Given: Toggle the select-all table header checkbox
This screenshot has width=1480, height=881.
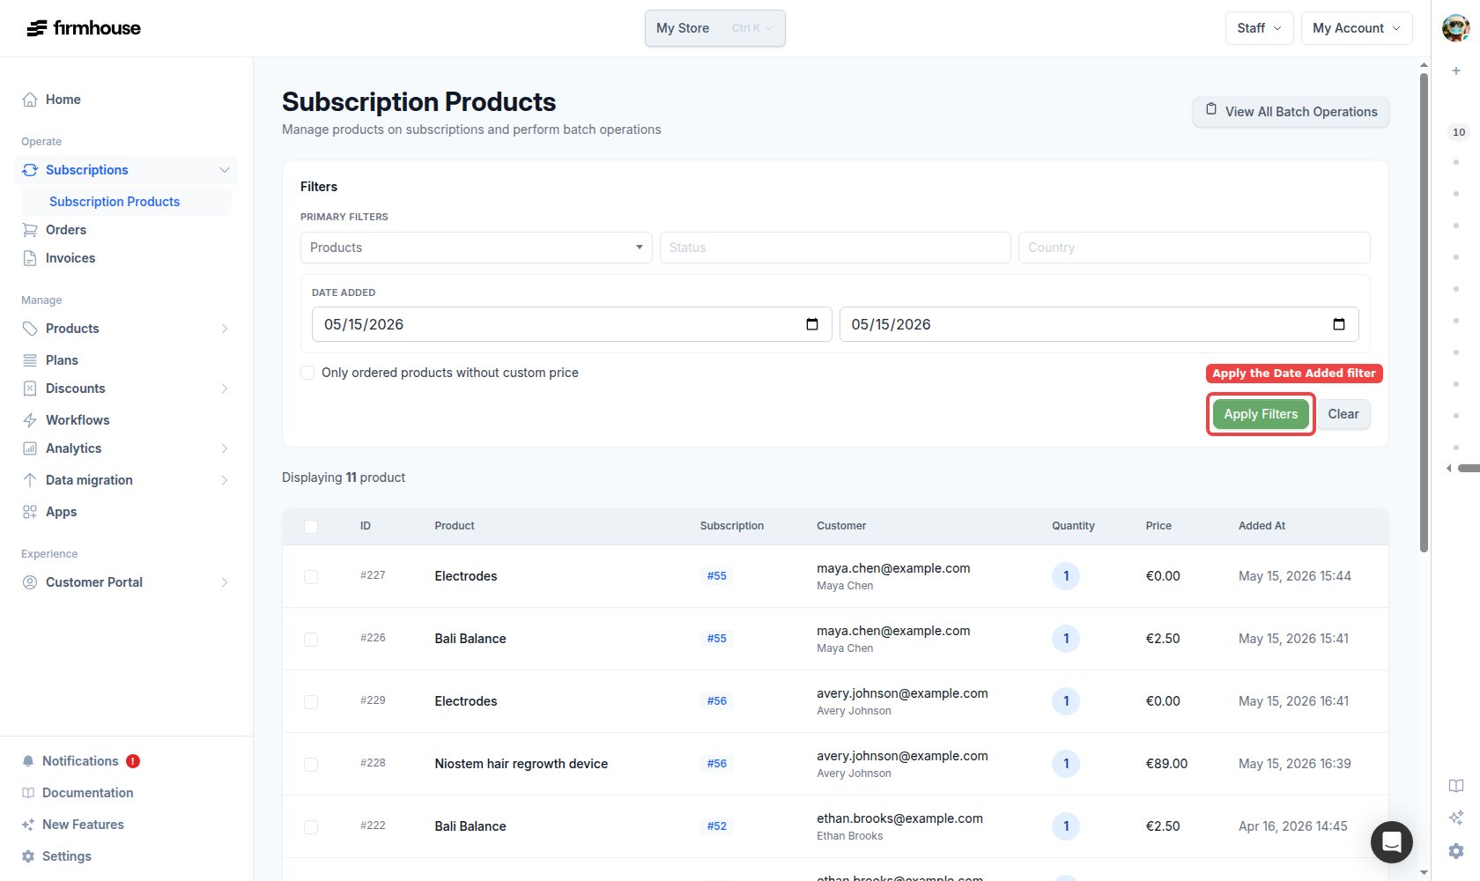Looking at the screenshot, I should click(x=311, y=527).
